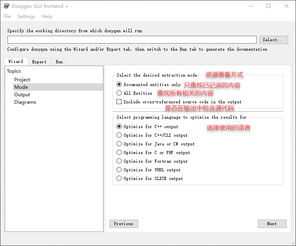This screenshot has width=296, height=246.
Task: Click the Topics header in tree
Action: (14, 71)
